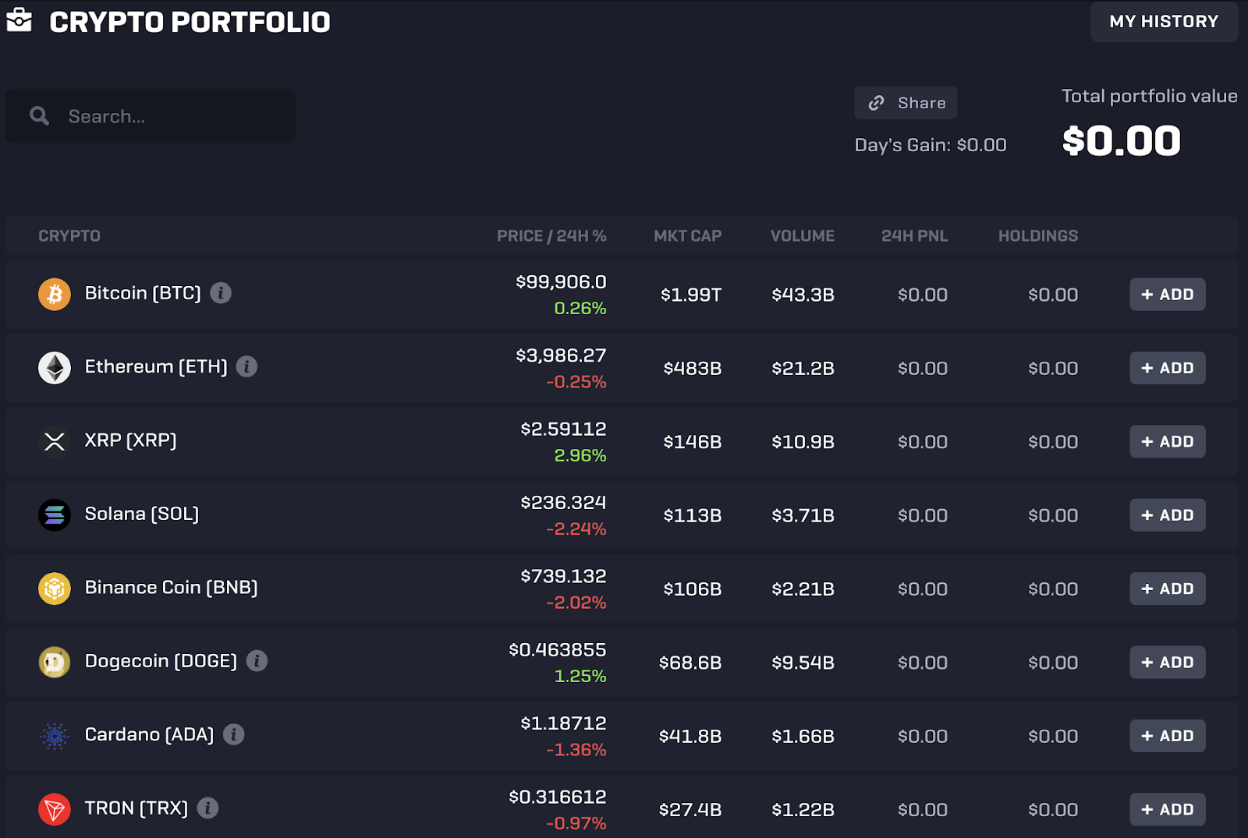The image size is (1248, 838).
Task: Sort by the CRYPTO column header
Action: (x=69, y=236)
